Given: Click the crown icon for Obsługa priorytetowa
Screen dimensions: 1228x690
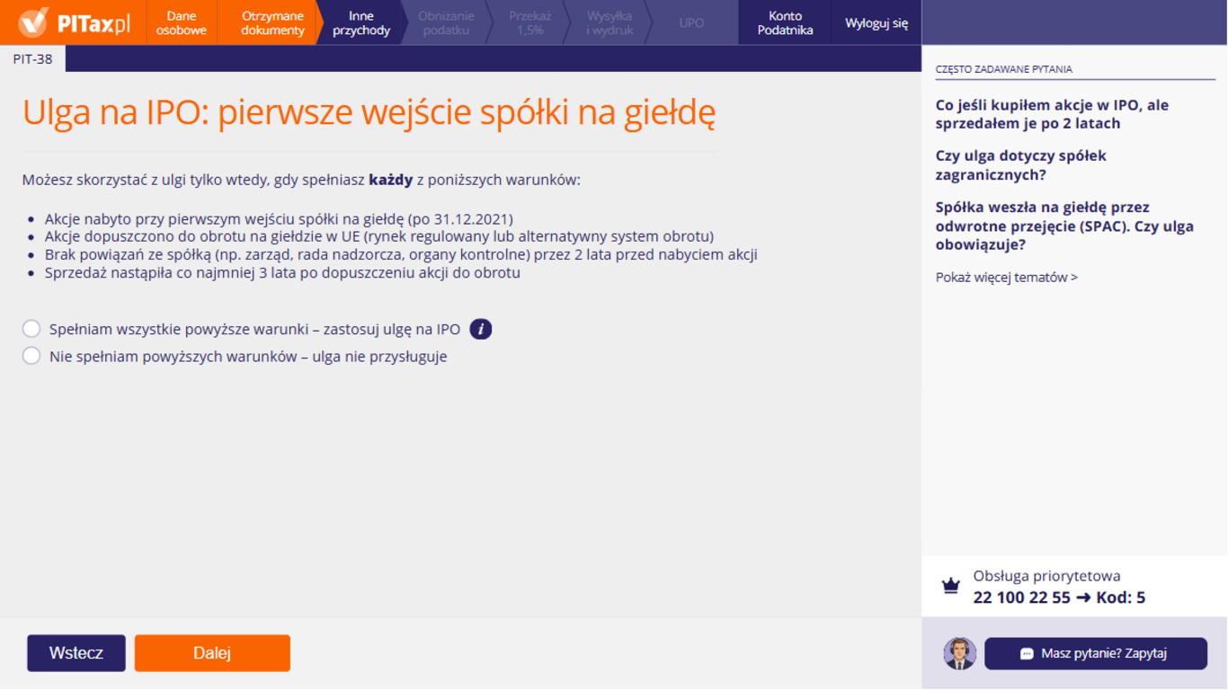Looking at the screenshot, I should [950, 584].
